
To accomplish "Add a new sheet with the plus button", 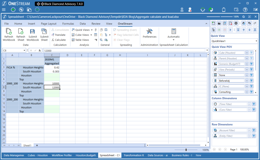I will click(37, 146).
